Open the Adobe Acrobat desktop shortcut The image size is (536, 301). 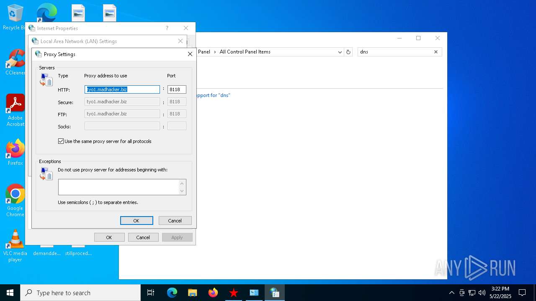(15, 110)
